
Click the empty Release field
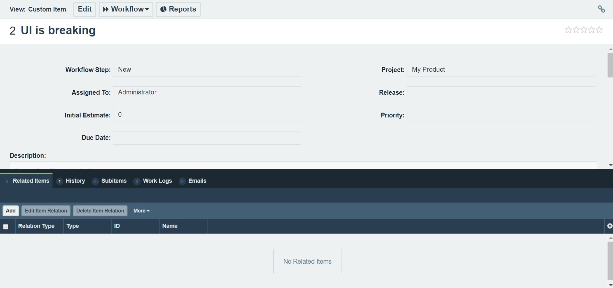501,93
